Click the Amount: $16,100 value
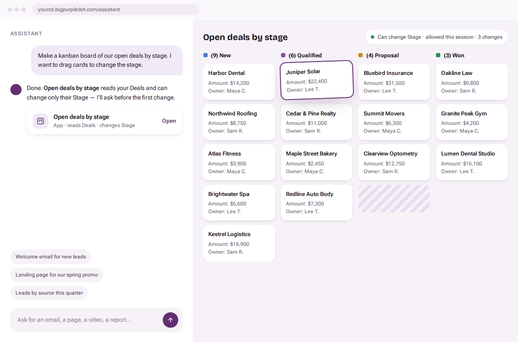The image size is (518, 342). [x=462, y=164]
